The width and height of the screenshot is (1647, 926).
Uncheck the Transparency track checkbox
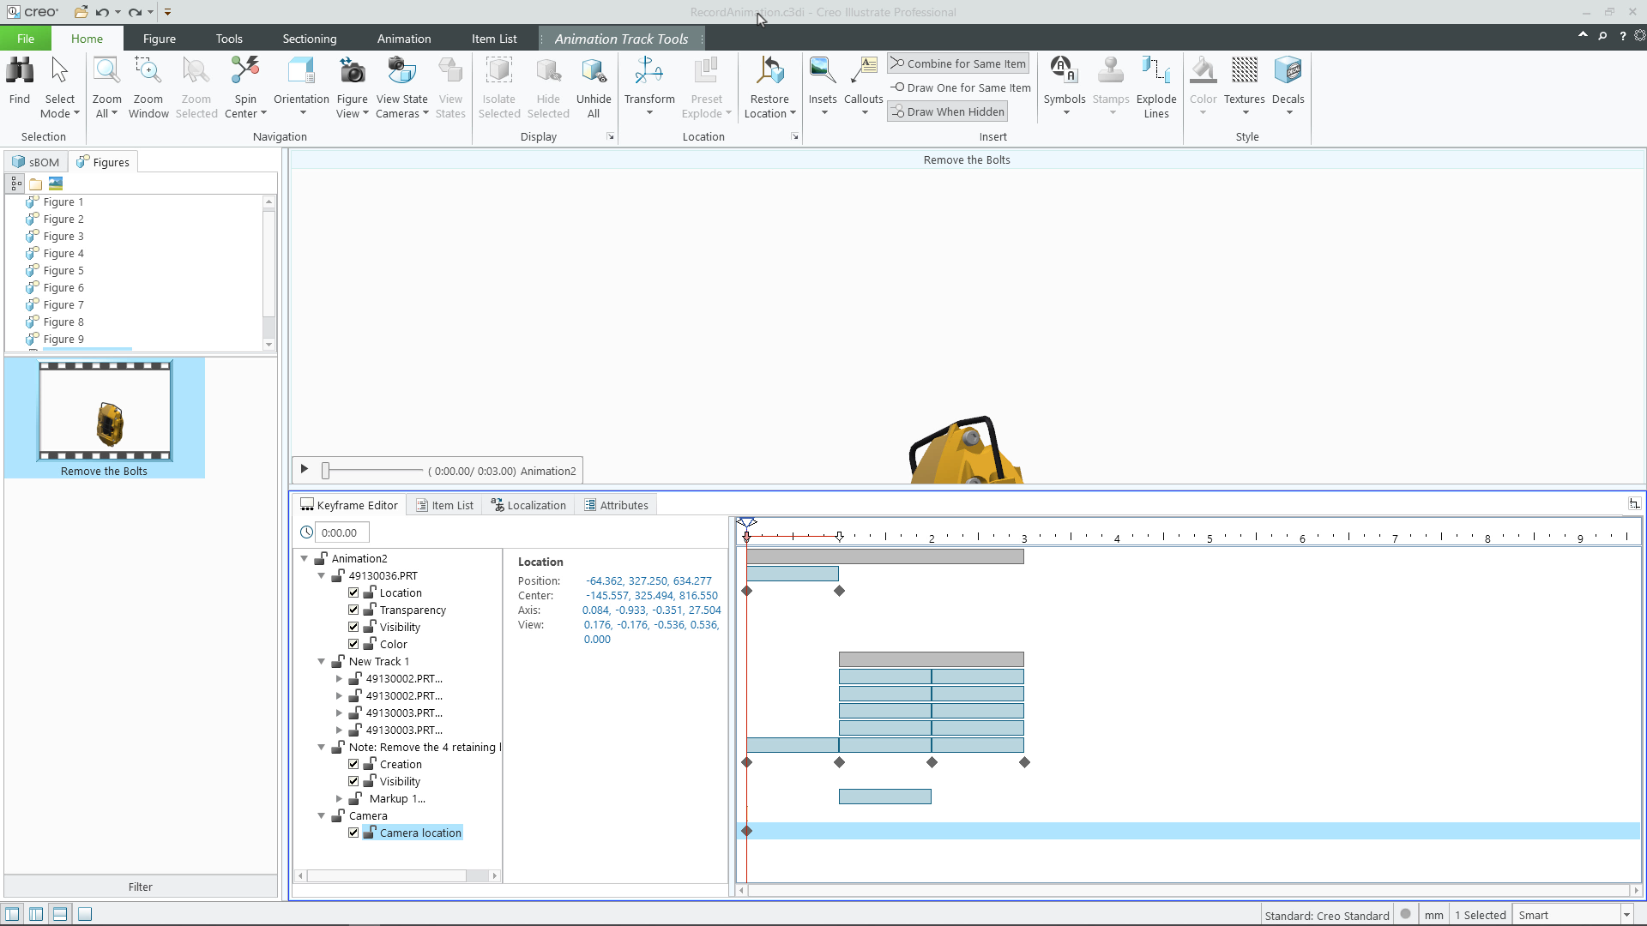pos(353,610)
